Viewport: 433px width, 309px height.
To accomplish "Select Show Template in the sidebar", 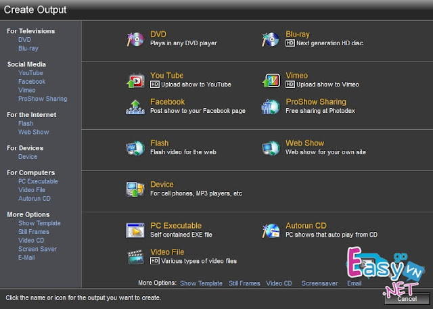I will (x=39, y=223).
